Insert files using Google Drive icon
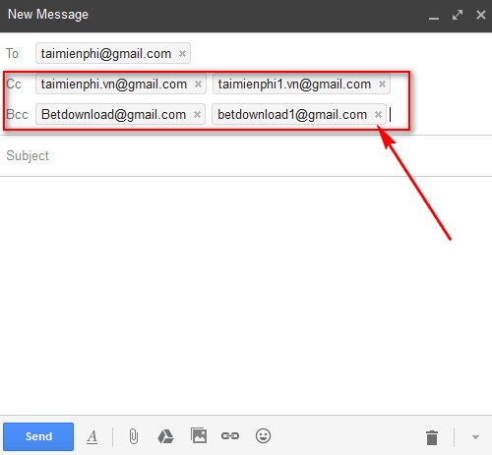Image resolution: width=492 pixels, height=455 pixels. coord(165,436)
